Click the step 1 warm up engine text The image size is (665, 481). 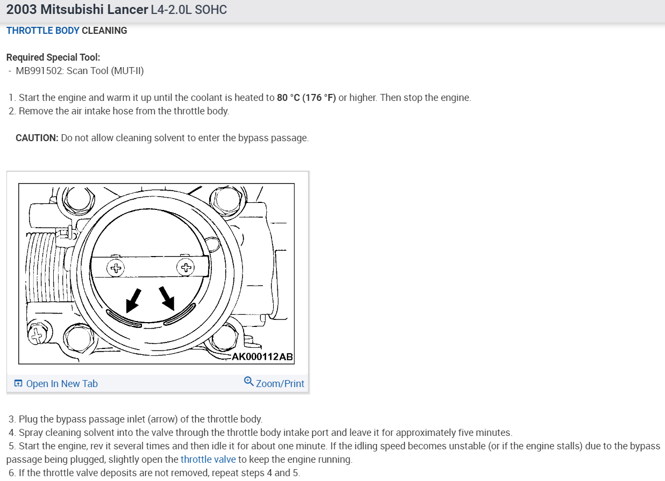tap(240, 98)
